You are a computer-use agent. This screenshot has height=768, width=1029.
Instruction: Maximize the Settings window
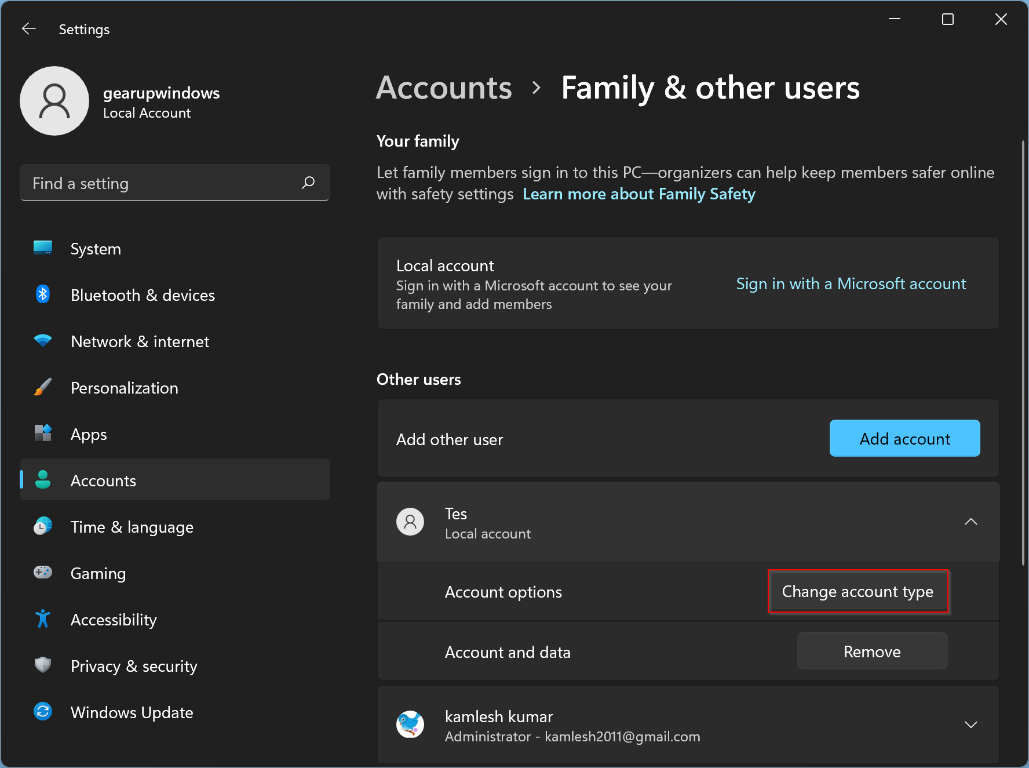(x=948, y=19)
